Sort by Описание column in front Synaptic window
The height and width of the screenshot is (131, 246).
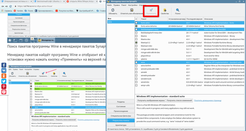pyautogui.click(x=224, y=19)
